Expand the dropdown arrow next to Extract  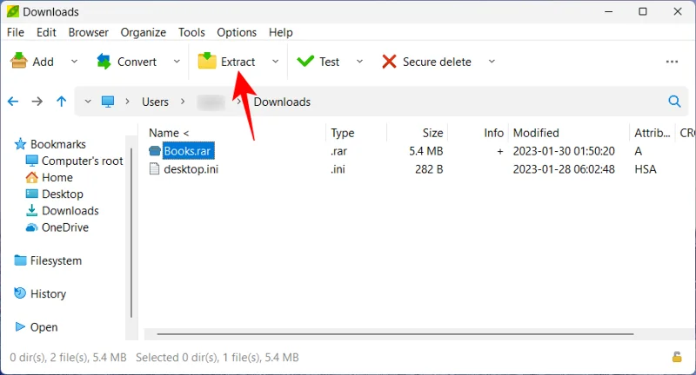(276, 62)
